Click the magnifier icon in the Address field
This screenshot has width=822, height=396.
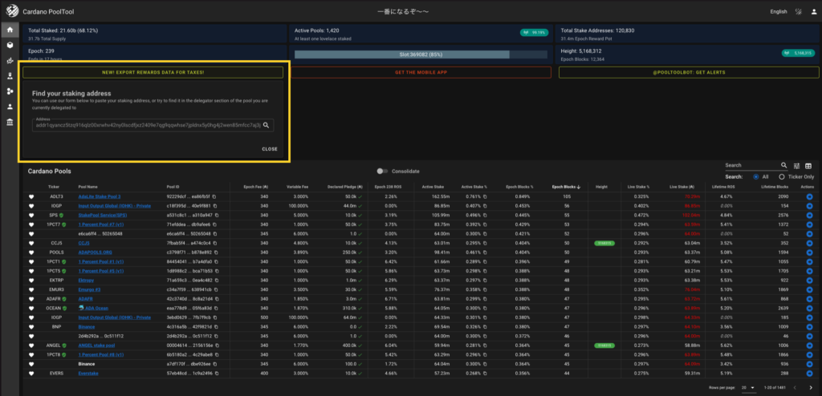click(x=267, y=125)
